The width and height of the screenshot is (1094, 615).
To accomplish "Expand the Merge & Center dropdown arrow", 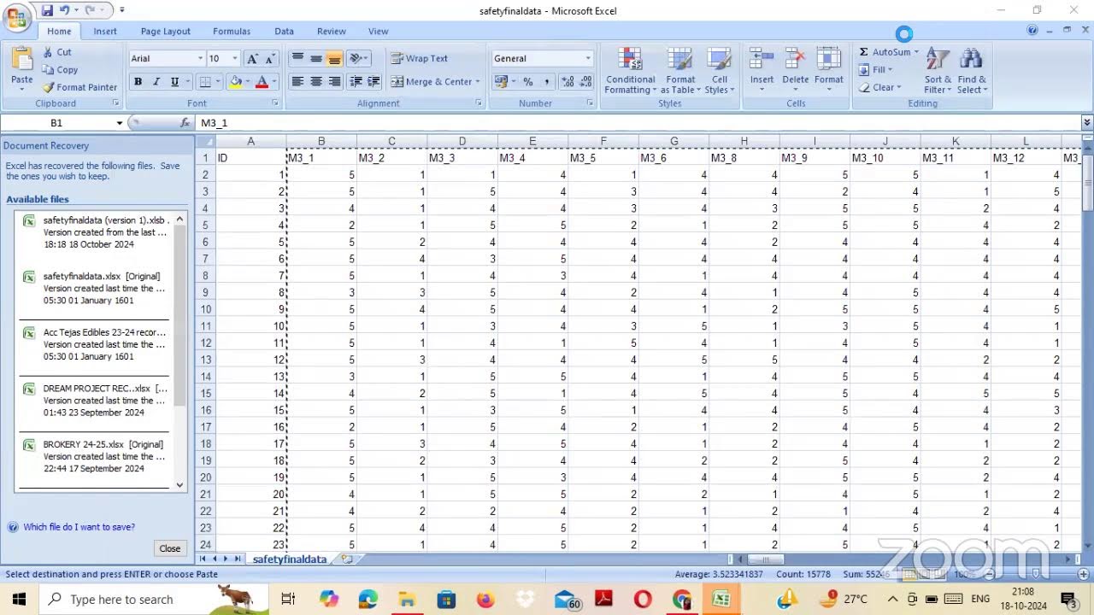I will [477, 82].
